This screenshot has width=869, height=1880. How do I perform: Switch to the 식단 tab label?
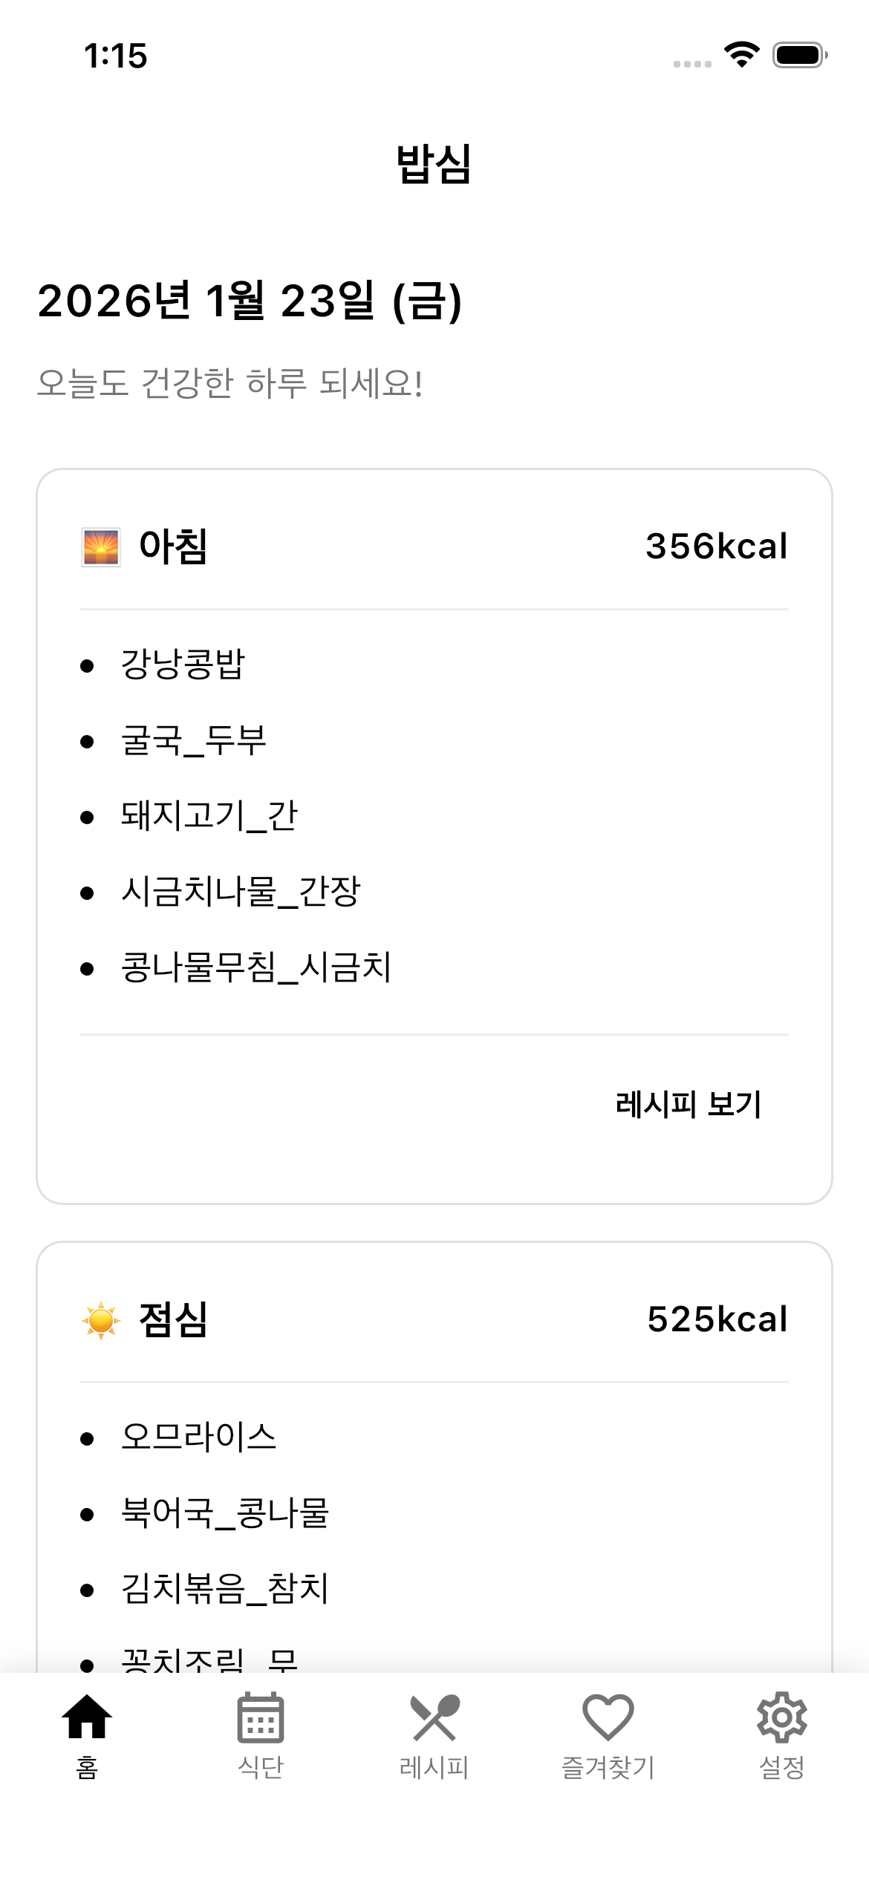click(x=260, y=1767)
